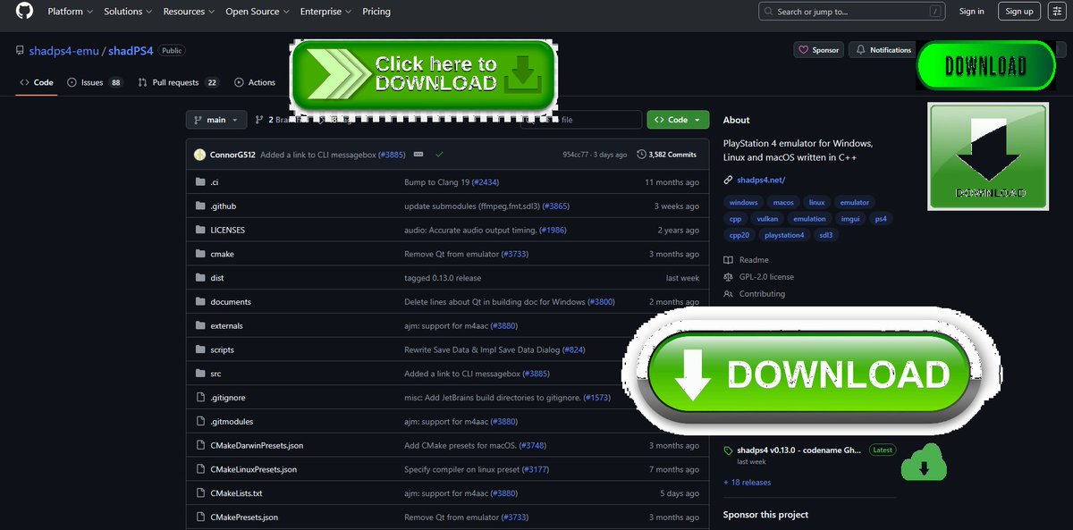
Task: Click the .ci folder icon
Action: click(200, 182)
